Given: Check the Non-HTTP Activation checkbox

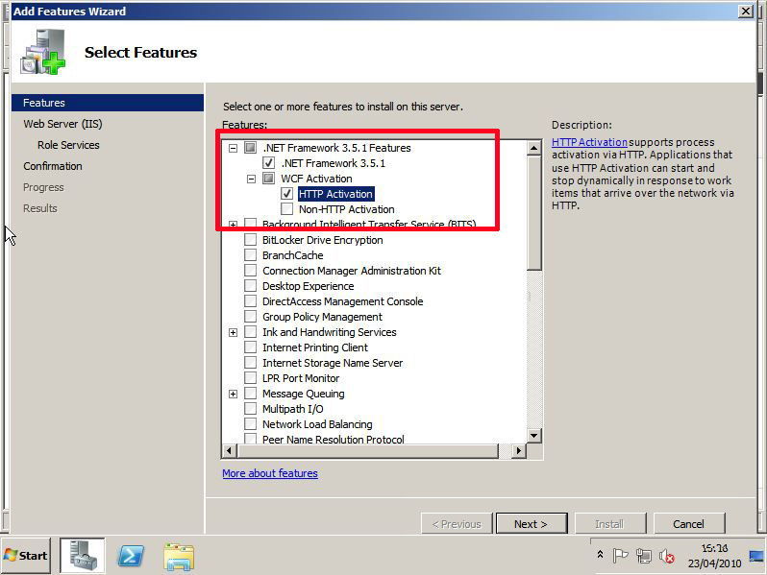Looking at the screenshot, I should pyautogui.click(x=287, y=209).
